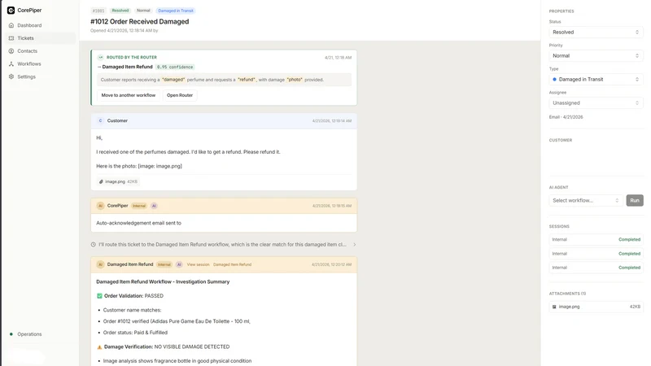Expand the routing note with chevron
This screenshot has width=651, height=366.
tap(354, 245)
